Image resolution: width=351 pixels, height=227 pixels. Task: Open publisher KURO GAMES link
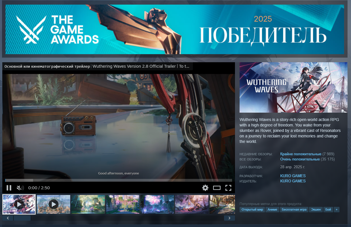point(293,181)
